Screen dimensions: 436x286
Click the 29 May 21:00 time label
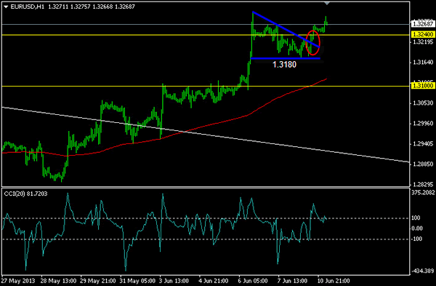[98, 281]
